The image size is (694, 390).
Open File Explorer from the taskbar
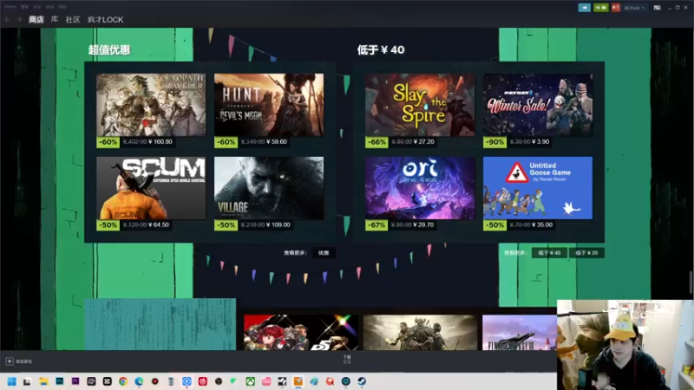43,381
